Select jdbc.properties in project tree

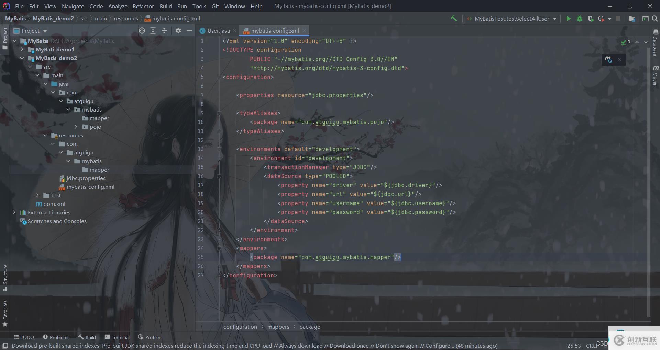point(86,178)
